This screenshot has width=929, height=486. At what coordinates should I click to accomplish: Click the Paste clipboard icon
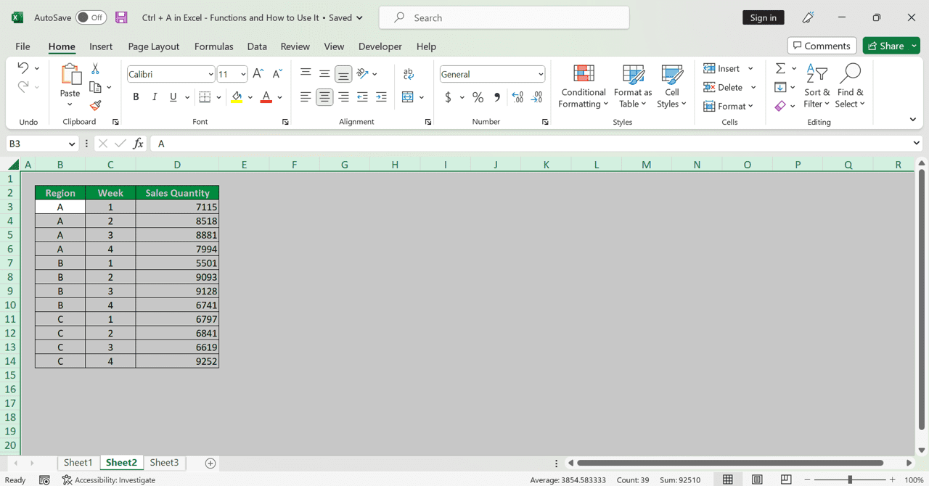pyautogui.click(x=70, y=74)
